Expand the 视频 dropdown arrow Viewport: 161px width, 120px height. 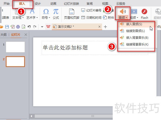(x=137, y=18)
